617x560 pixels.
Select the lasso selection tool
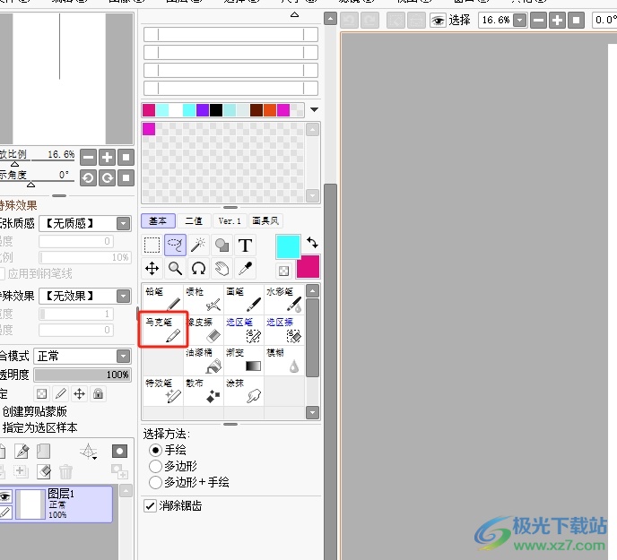click(x=175, y=246)
